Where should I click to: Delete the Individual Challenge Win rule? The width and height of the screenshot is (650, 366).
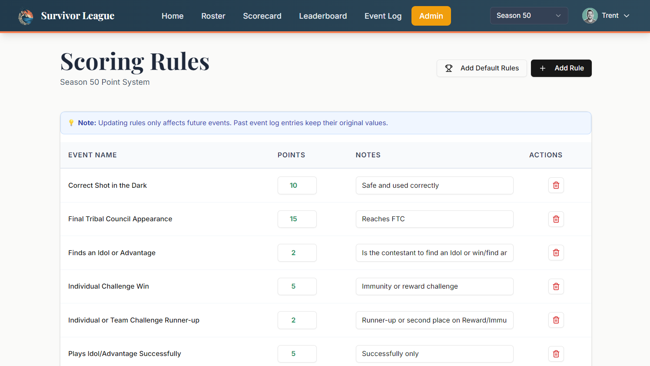tap(556, 286)
